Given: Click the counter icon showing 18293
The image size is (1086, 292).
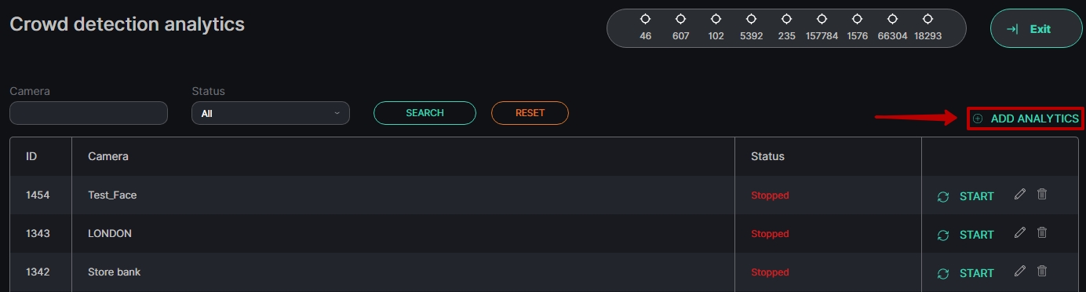Looking at the screenshot, I should (927, 19).
